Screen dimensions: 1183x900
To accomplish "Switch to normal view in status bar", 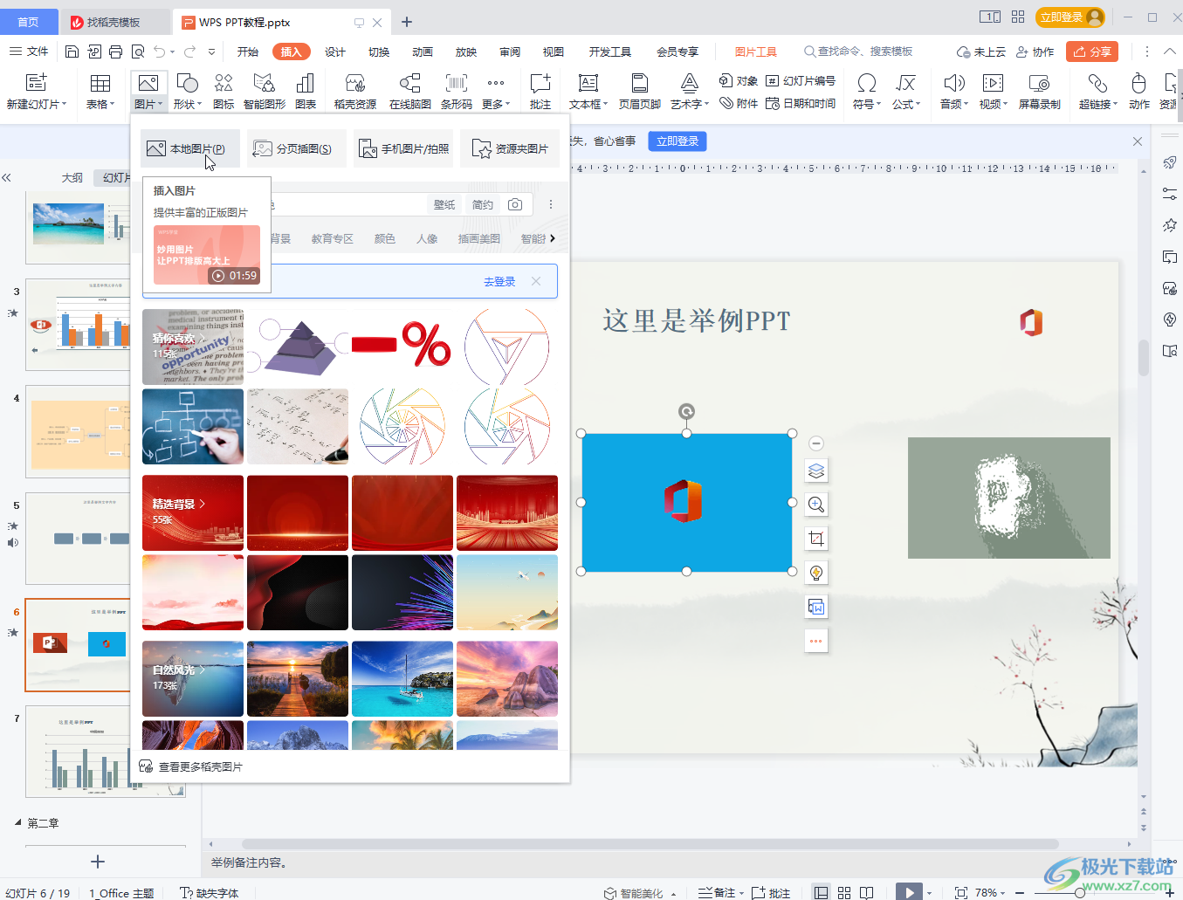I will tap(821, 892).
